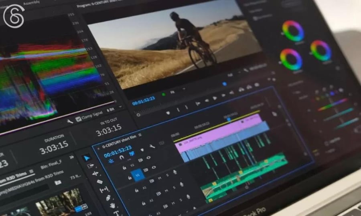Click the timeline ruler playhead marker
361x216 pixels.
click(229, 119)
